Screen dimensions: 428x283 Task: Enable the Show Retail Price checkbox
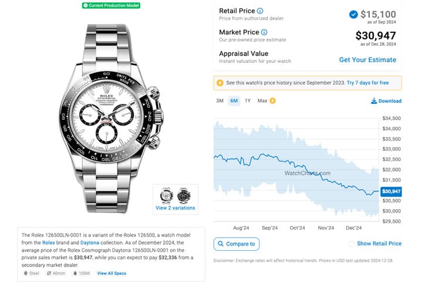coord(351,244)
